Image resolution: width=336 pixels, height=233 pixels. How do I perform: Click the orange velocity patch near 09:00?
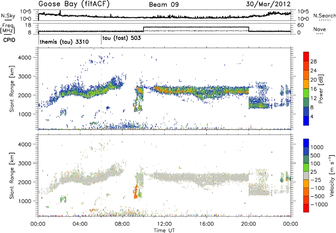135,193
